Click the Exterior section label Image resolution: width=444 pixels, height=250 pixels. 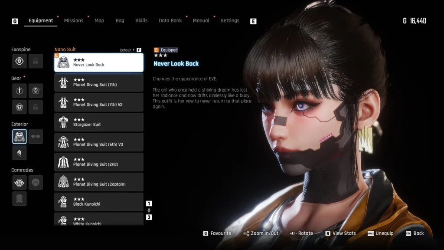[20, 124]
